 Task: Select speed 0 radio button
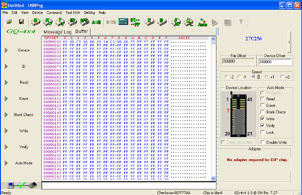pyautogui.click(x=254, y=77)
